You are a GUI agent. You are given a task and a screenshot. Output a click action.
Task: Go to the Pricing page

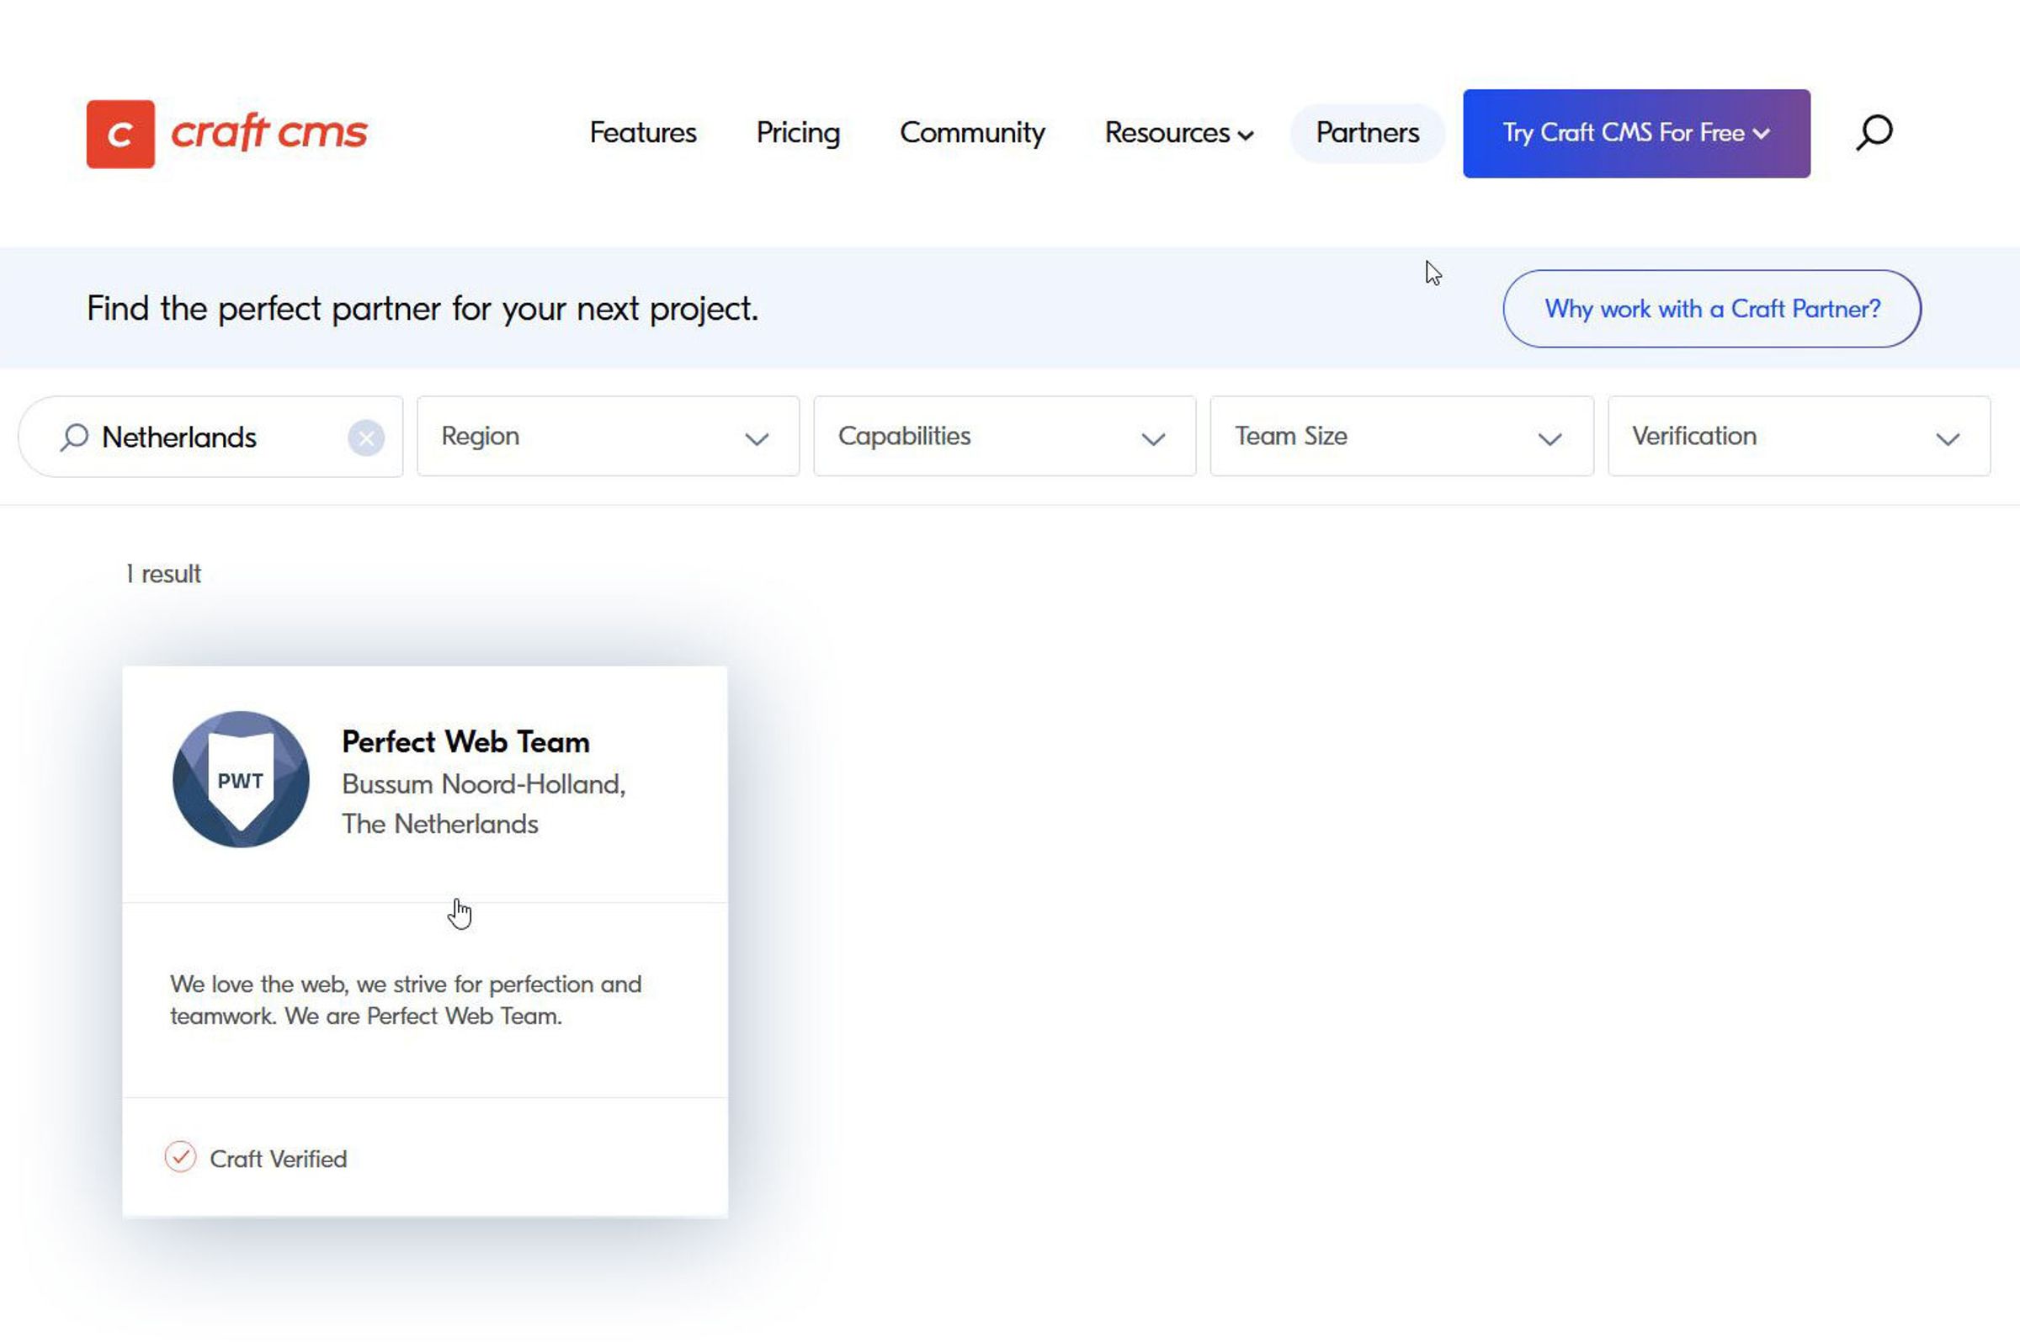pos(798,133)
